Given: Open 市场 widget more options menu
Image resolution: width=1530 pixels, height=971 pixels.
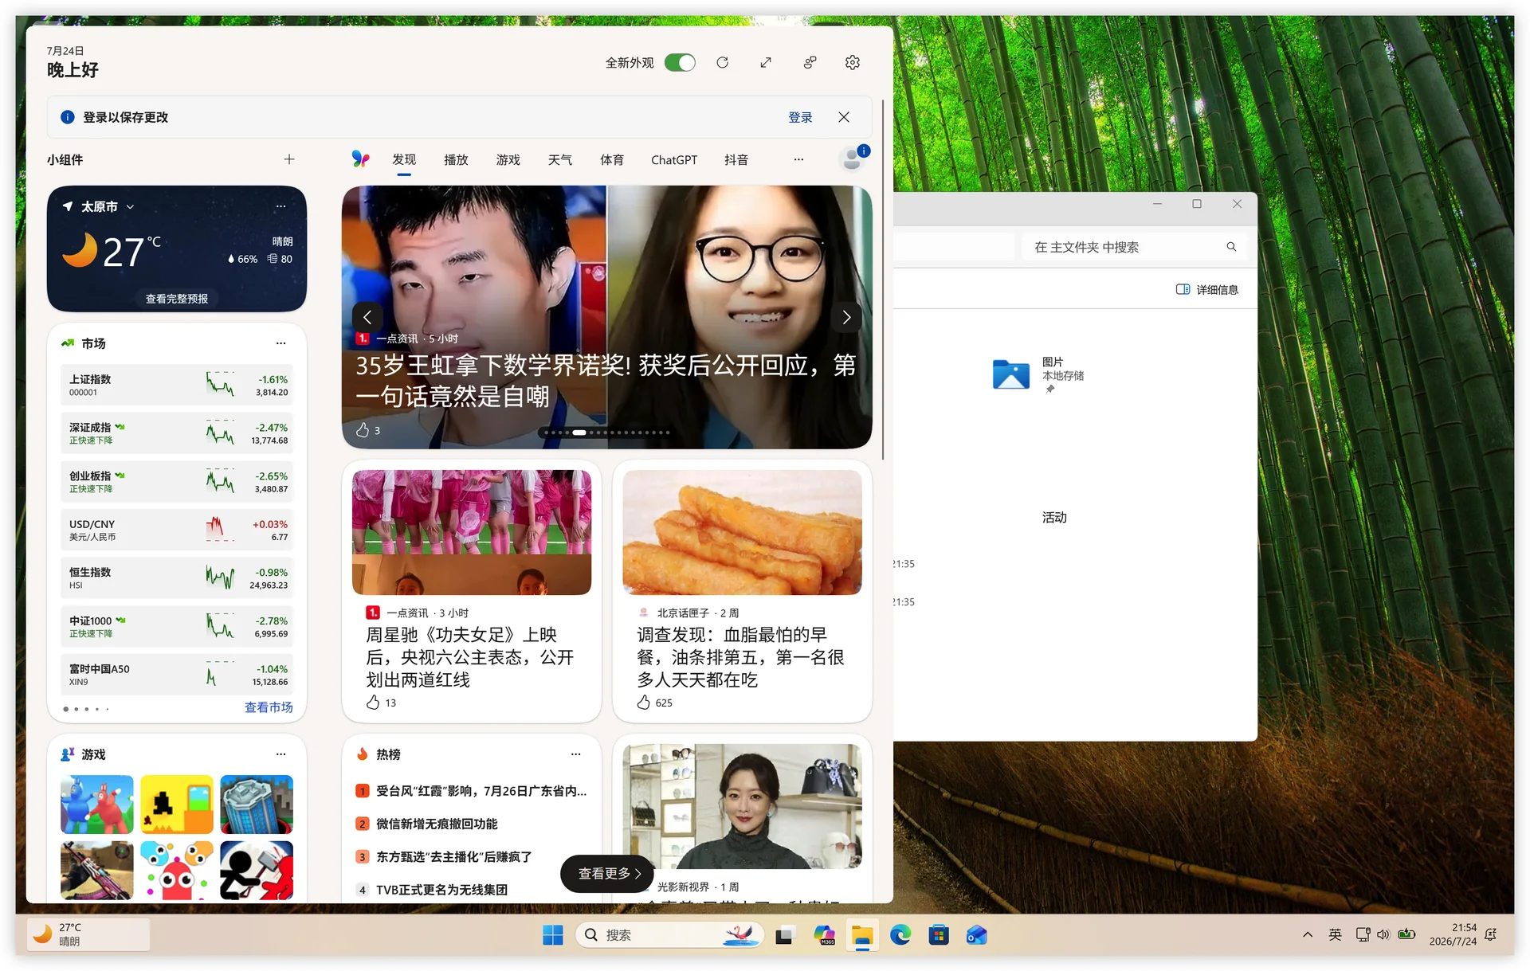Looking at the screenshot, I should click(x=280, y=343).
